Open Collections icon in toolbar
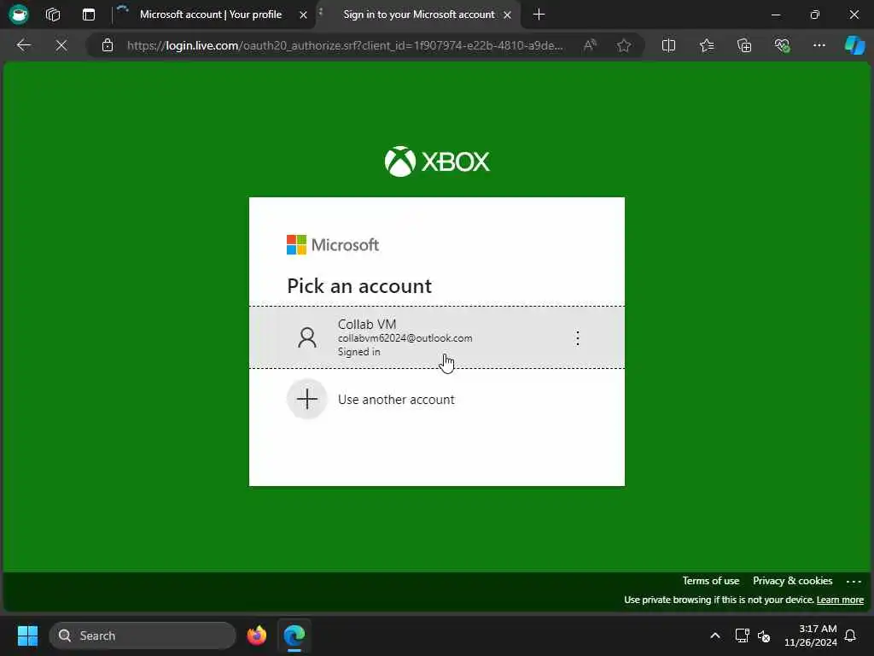The width and height of the screenshot is (874, 656). coord(744,45)
